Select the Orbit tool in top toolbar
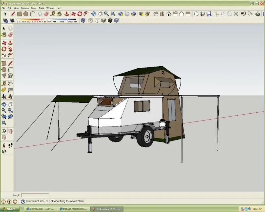The image size is (265, 212). pyautogui.click(x=93, y=14)
